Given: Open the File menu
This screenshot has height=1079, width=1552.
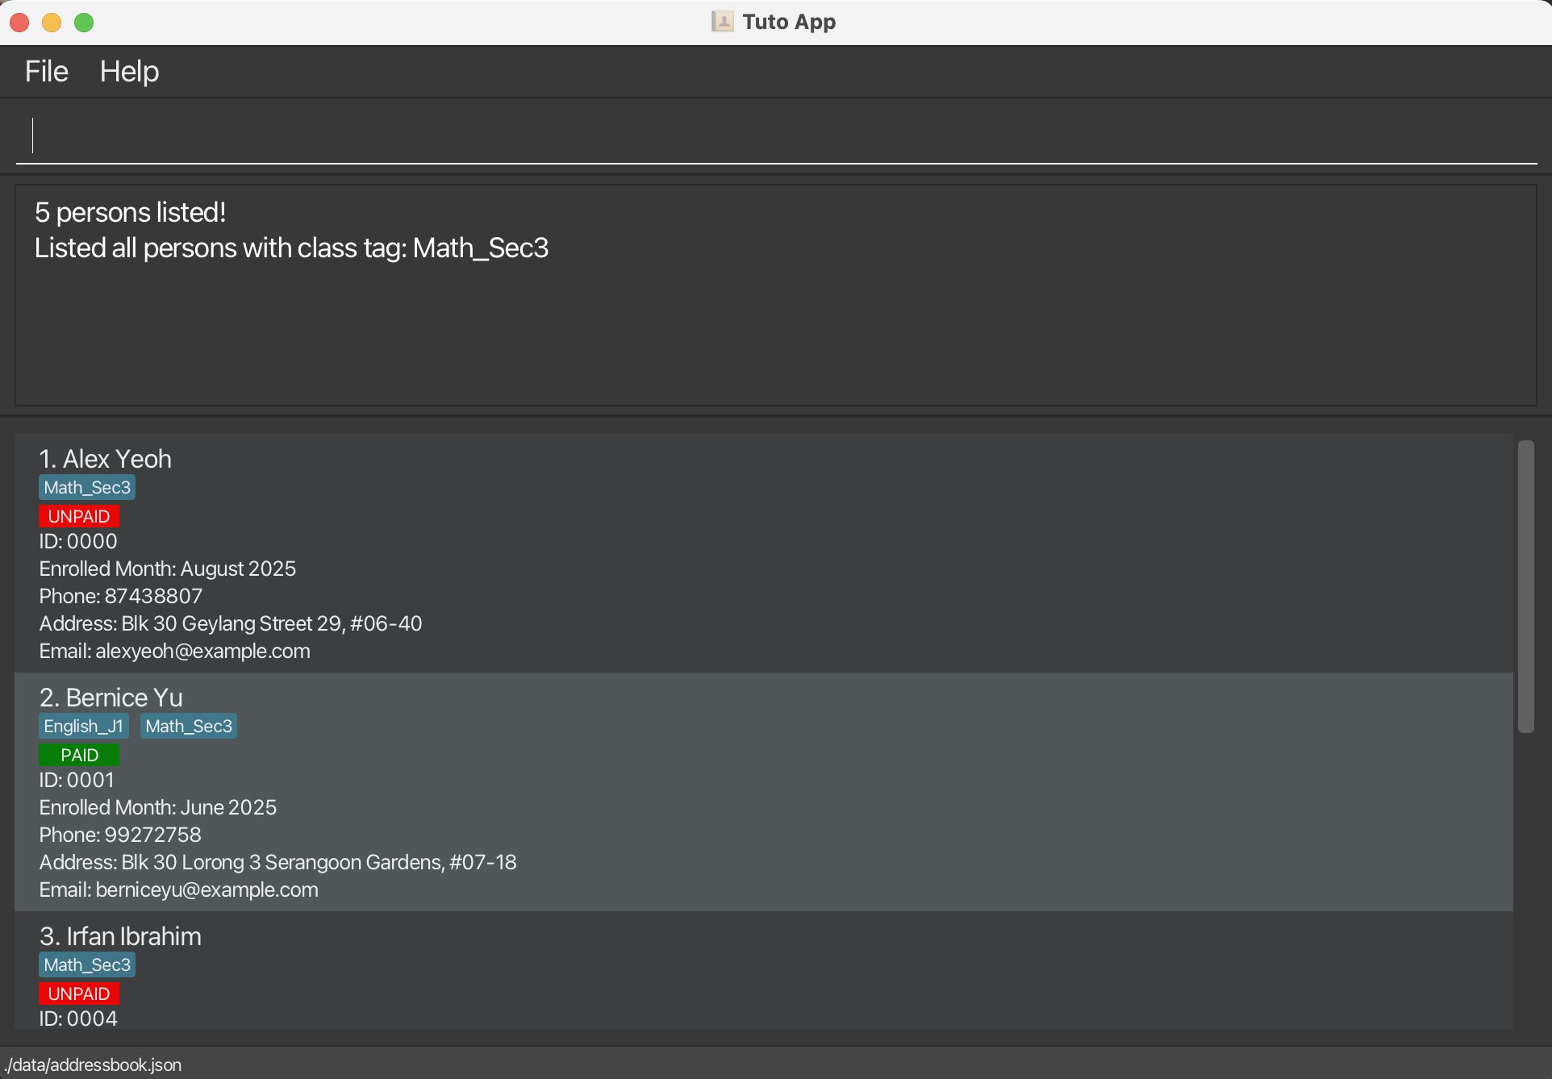Looking at the screenshot, I should [46, 72].
